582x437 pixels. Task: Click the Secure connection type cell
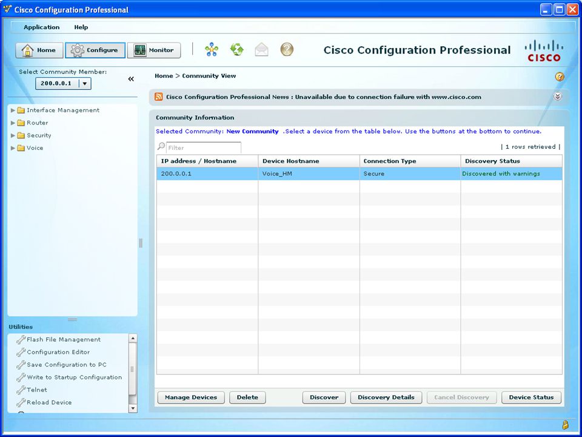410,174
